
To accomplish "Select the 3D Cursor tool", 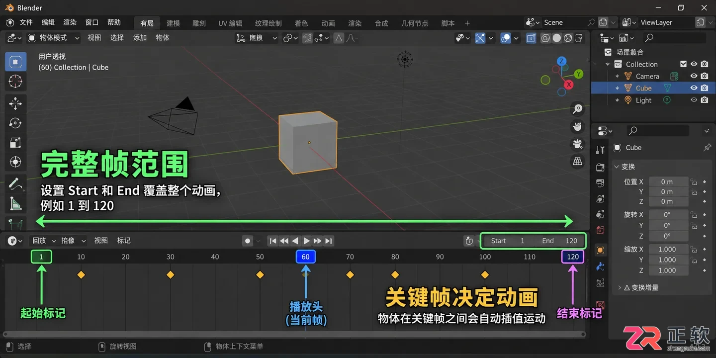I will 15,82.
